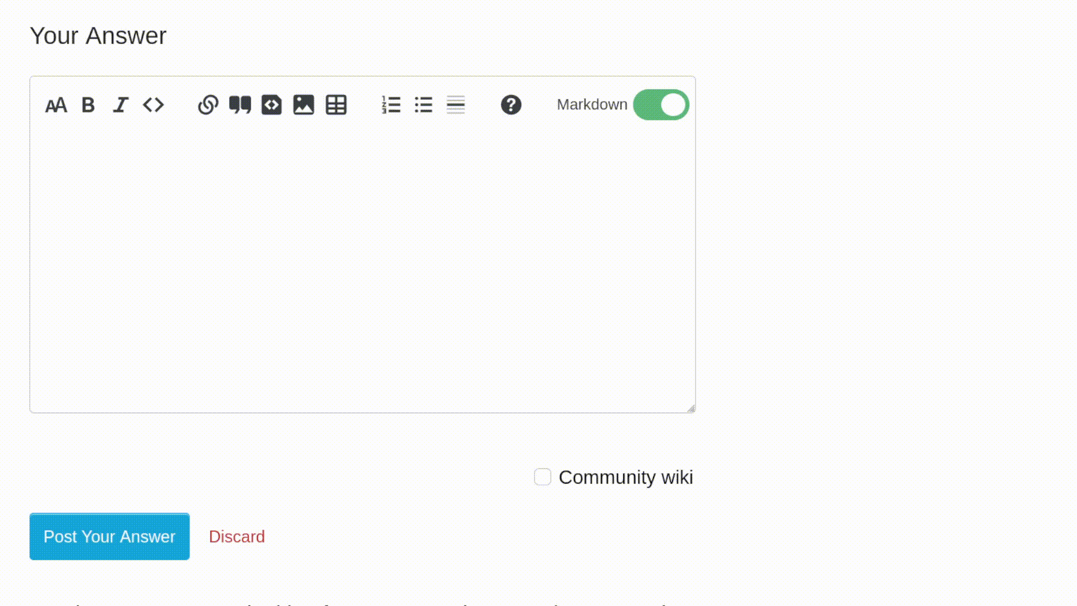The image size is (1077, 606).
Task: Click the font size formatting icon
Action: tap(56, 104)
